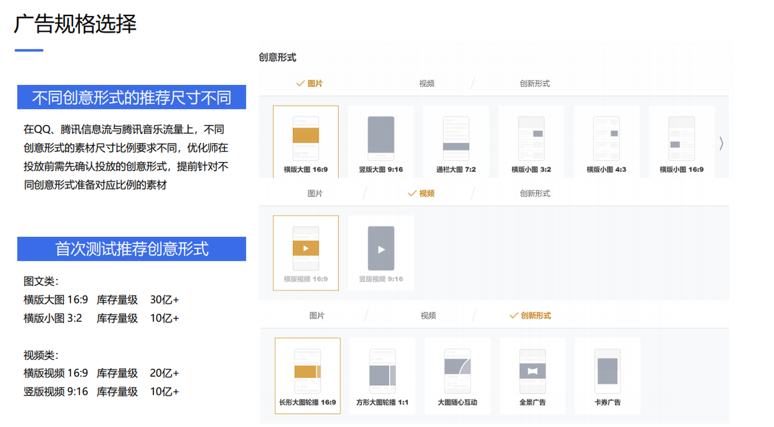Screen dimensions: 774x427
Task: Select the 横版小图 4:3 format icon
Action: [x=606, y=137]
